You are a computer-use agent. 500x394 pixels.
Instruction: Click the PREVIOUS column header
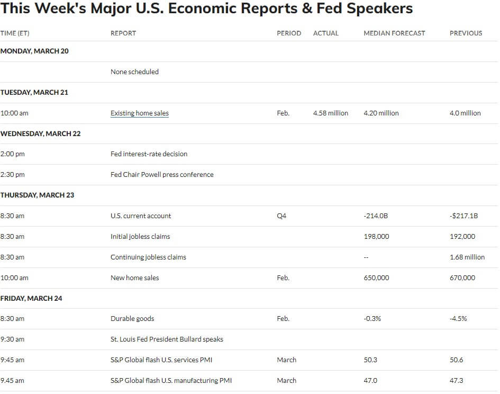[466, 33]
